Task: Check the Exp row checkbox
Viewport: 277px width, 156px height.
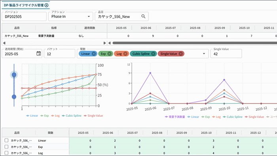Action: coord(7,147)
